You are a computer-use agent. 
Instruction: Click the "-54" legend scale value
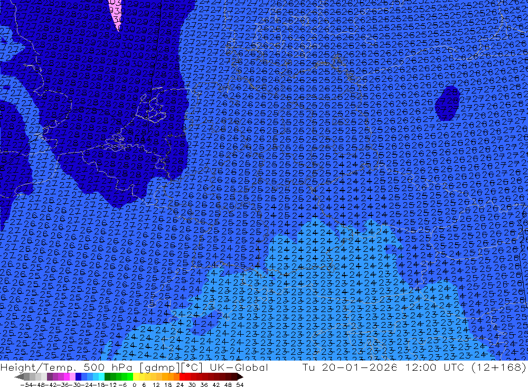26,385
